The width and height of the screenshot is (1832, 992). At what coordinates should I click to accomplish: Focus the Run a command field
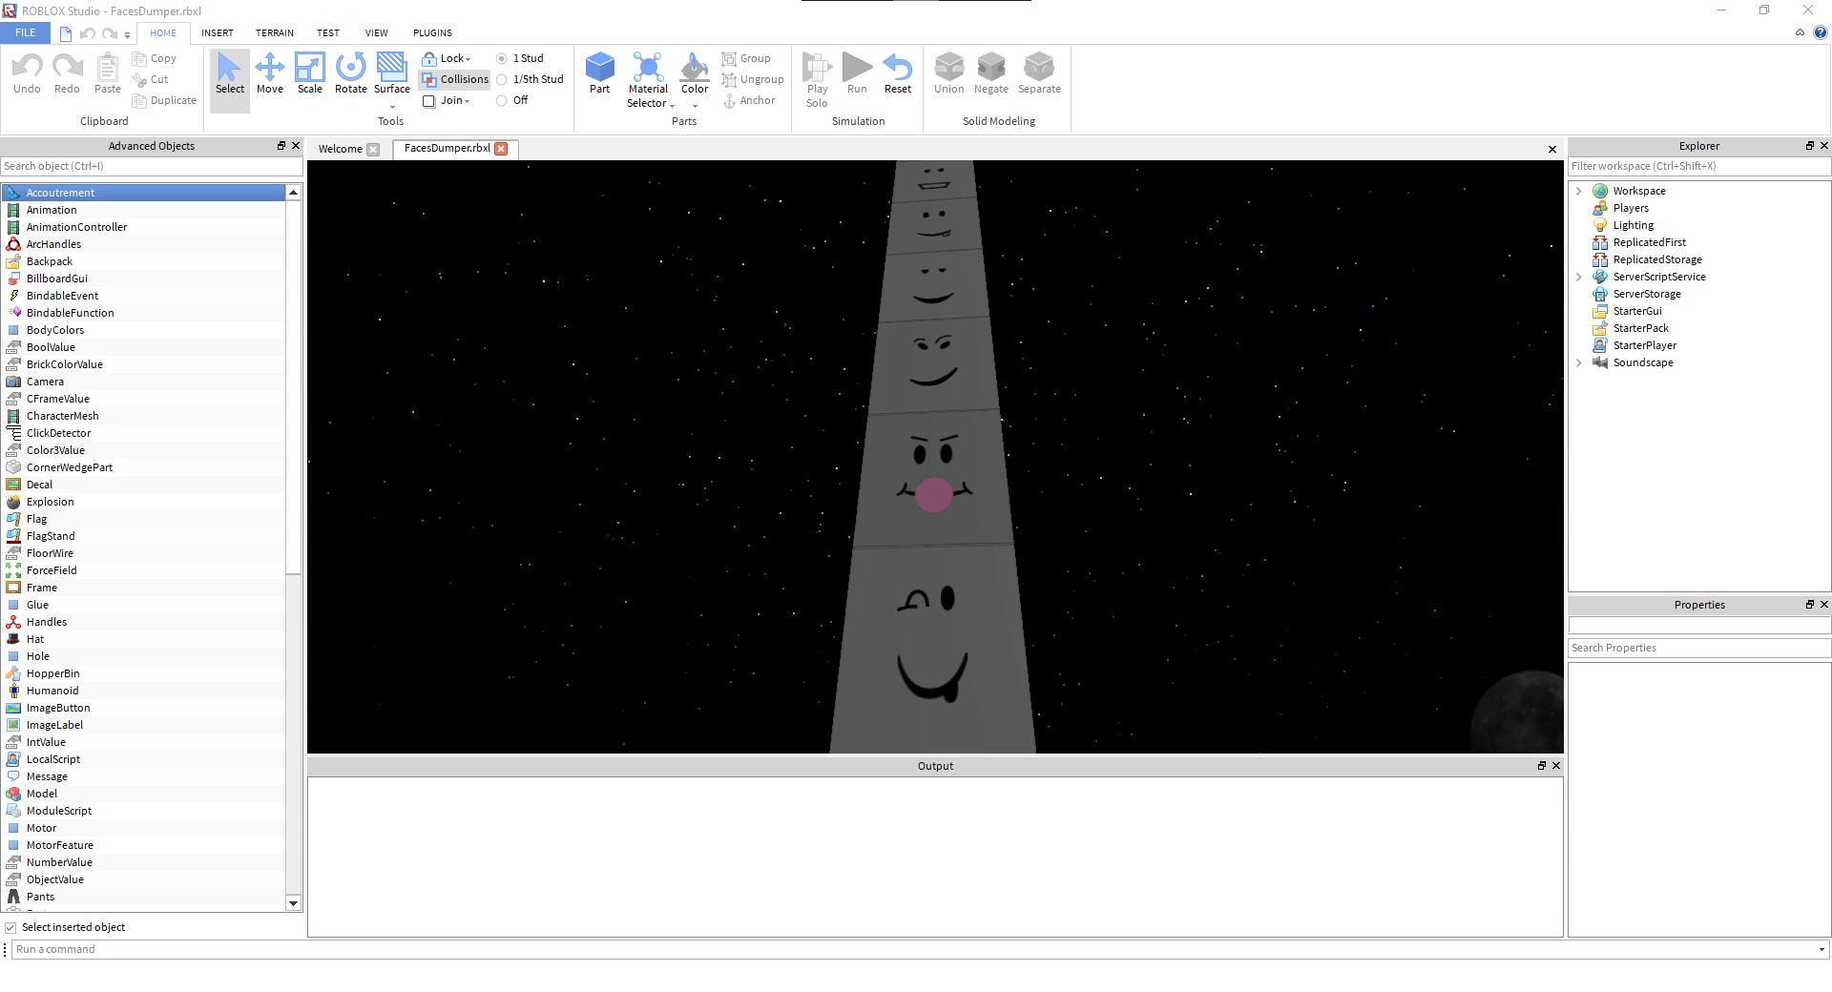coord(916,949)
